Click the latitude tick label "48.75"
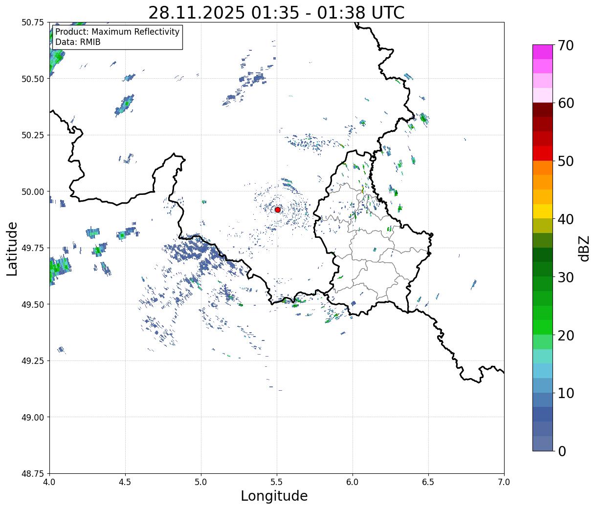596x508 pixels. click(33, 474)
